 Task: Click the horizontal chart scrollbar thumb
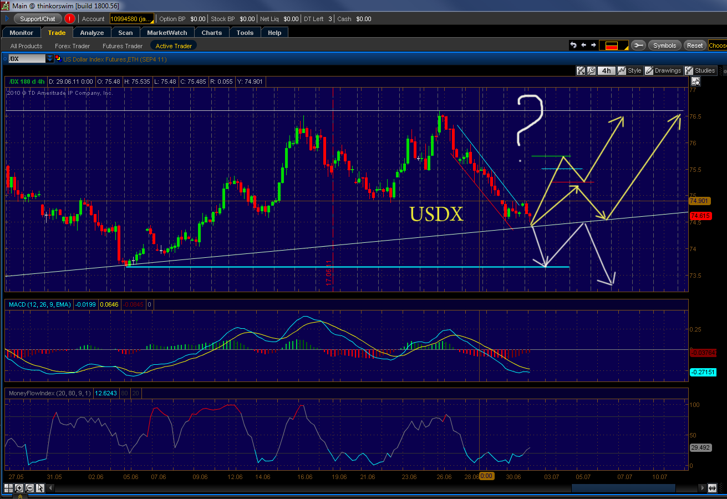(623, 488)
